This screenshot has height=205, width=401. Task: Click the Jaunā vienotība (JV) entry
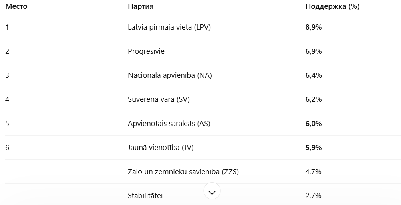(x=161, y=148)
